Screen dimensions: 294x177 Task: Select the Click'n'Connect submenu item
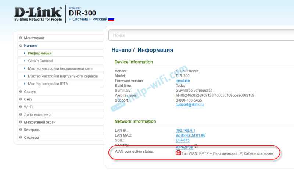pos(60,61)
